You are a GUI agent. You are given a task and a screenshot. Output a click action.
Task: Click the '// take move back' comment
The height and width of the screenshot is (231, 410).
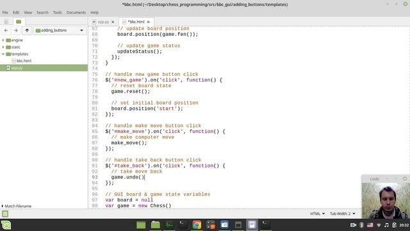click(136, 171)
